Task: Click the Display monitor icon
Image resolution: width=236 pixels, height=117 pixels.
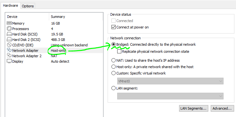Action: point(9,61)
